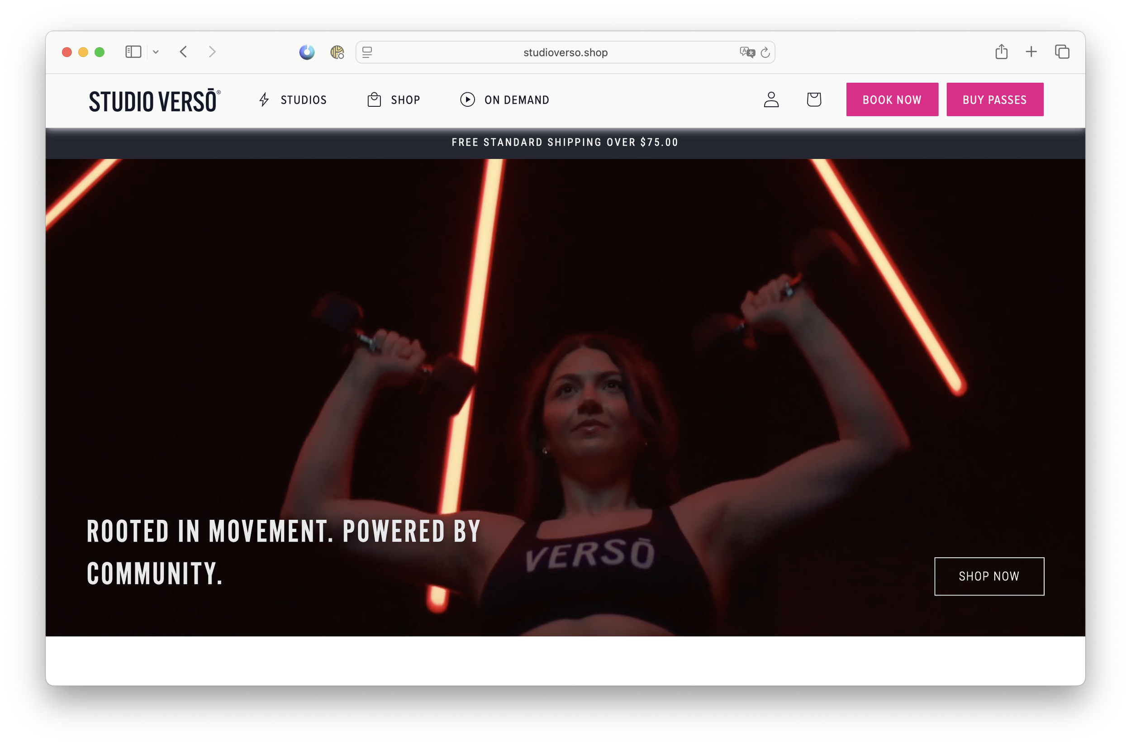
Task: Show tab overview icon
Action: tap(1062, 52)
